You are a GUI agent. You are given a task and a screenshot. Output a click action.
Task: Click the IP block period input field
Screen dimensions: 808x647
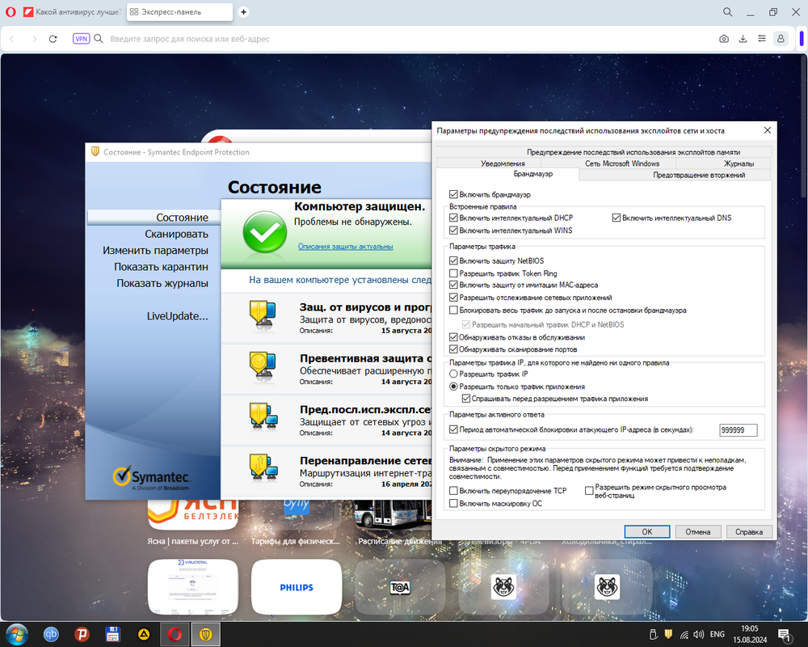pyautogui.click(x=738, y=429)
